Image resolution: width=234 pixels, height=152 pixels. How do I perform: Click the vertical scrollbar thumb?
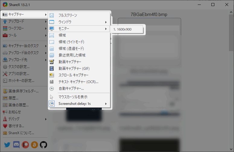point(231,33)
